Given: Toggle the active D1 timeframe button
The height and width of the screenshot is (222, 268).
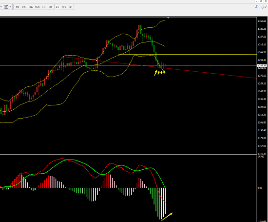Looking at the screenshot, I should [x=57, y=7].
